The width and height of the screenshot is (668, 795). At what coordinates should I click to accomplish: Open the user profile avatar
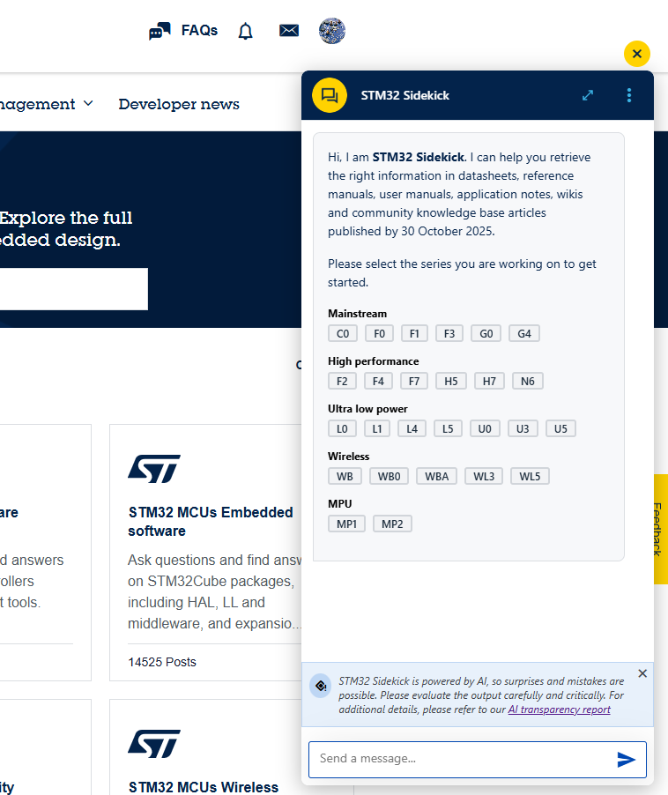tap(332, 31)
